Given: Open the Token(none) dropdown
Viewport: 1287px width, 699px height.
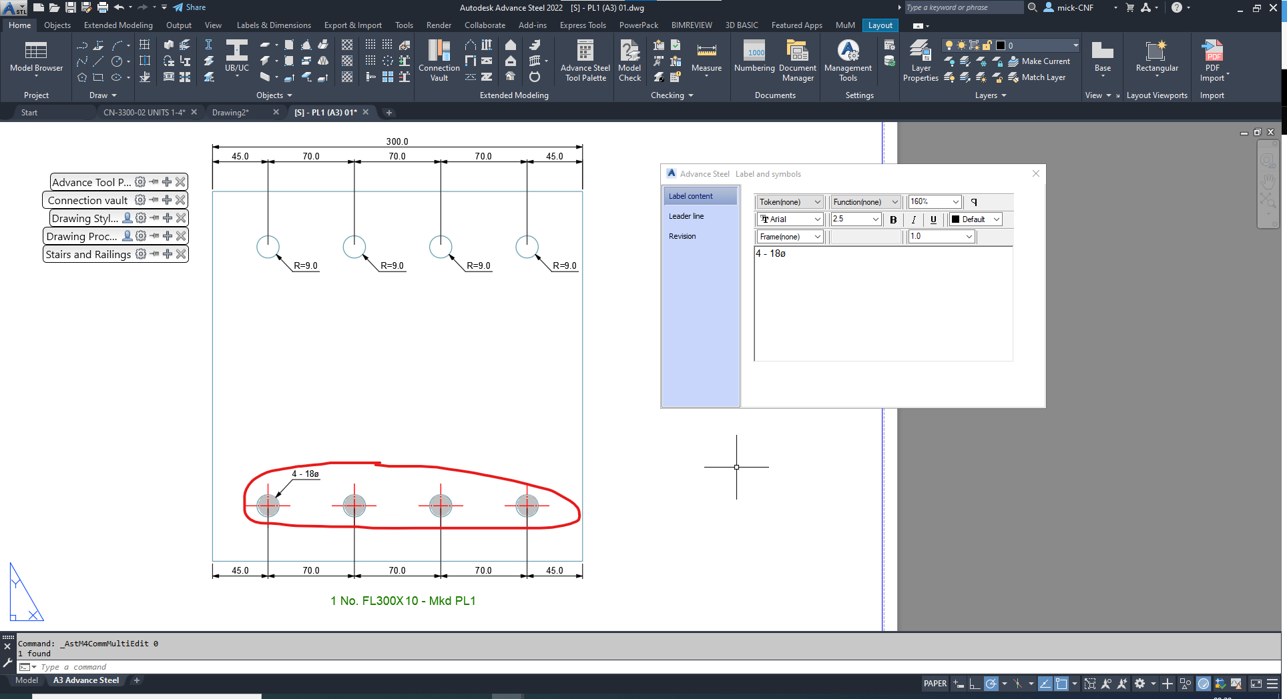Looking at the screenshot, I should [x=790, y=202].
